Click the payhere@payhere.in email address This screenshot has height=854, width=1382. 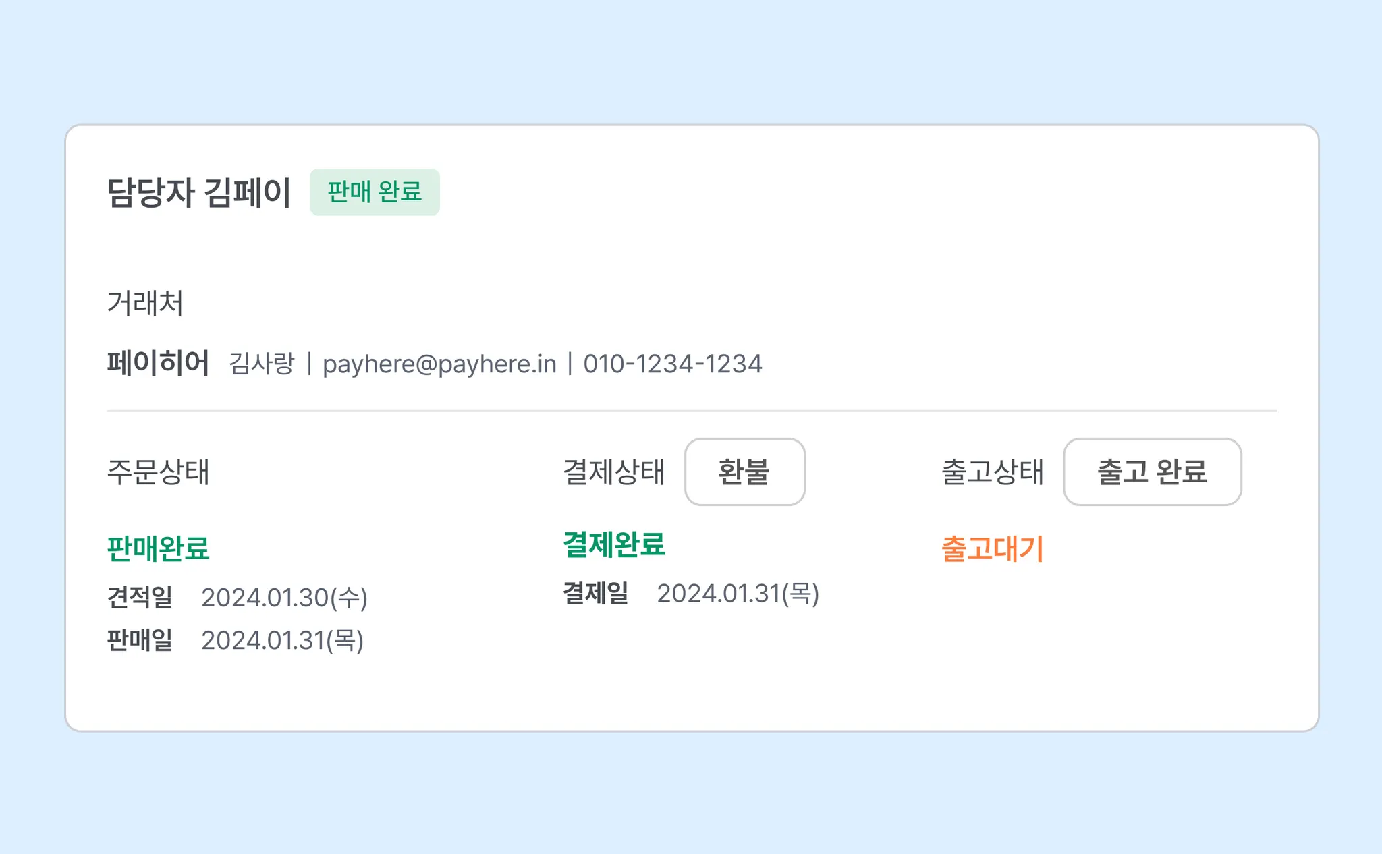[x=439, y=364]
